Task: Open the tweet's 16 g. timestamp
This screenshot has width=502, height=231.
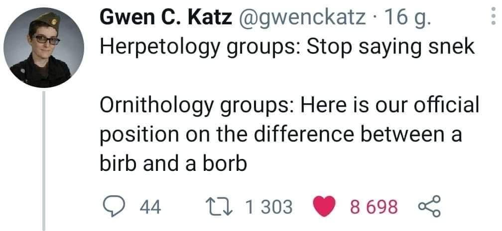Action: coord(408,18)
